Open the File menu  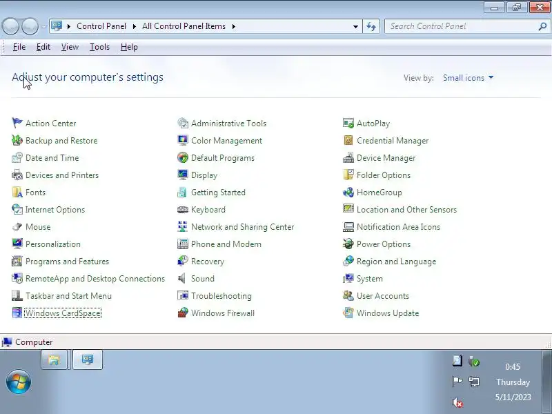point(19,47)
